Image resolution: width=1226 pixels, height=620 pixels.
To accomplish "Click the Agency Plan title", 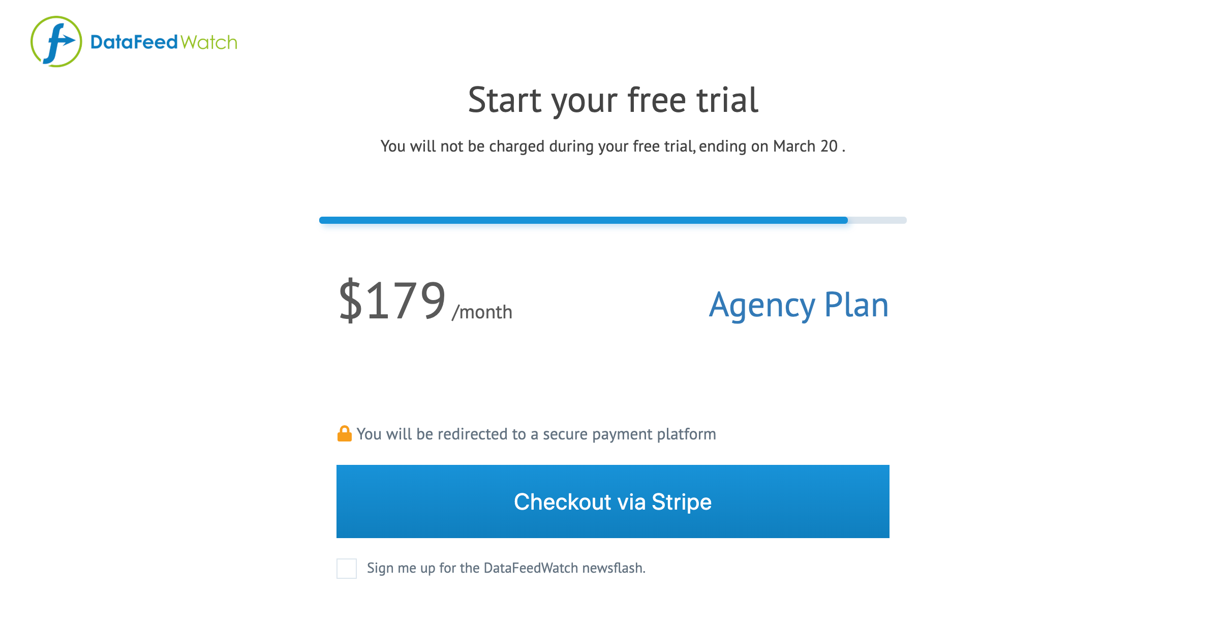I will (x=799, y=305).
